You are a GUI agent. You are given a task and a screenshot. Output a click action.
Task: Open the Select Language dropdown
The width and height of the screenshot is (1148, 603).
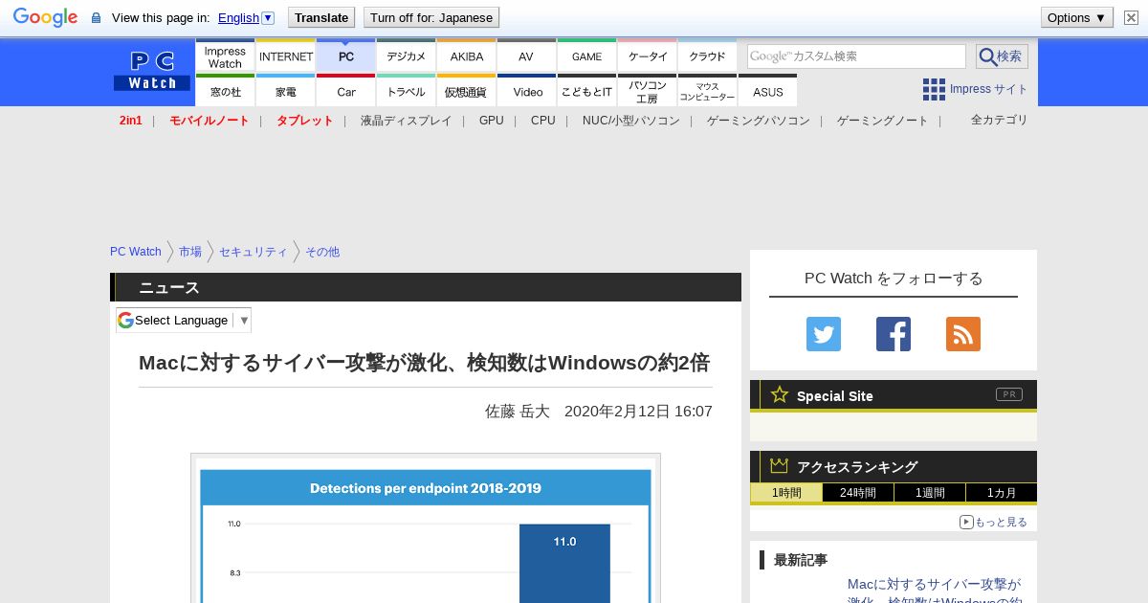point(184,320)
